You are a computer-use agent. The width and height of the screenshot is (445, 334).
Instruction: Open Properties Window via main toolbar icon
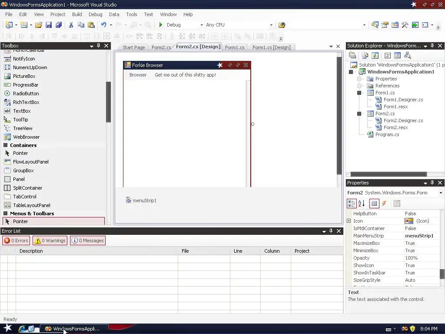pos(385,25)
